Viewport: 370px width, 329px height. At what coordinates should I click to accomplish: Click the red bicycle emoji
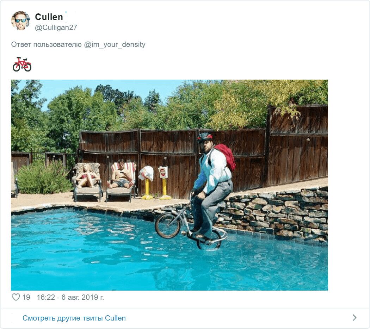[x=22, y=64]
